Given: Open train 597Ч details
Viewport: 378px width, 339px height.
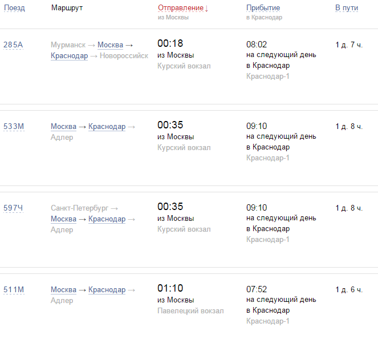Looking at the screenshot, I should 14,208.
